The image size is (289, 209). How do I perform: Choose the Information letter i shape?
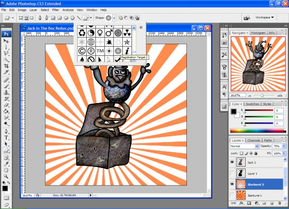click(x=127, y=51)
